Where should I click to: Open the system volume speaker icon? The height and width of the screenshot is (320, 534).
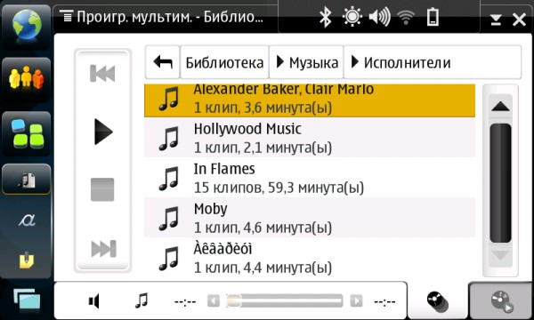point(380,17)
